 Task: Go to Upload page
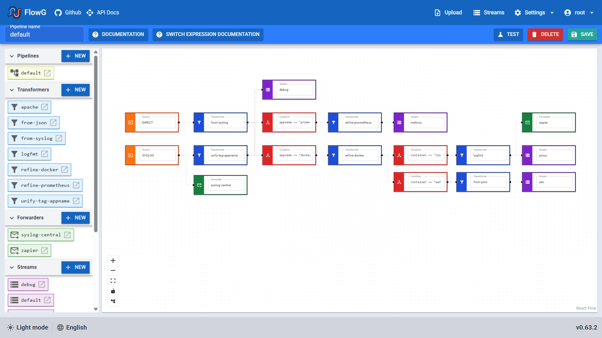point(448,13)
